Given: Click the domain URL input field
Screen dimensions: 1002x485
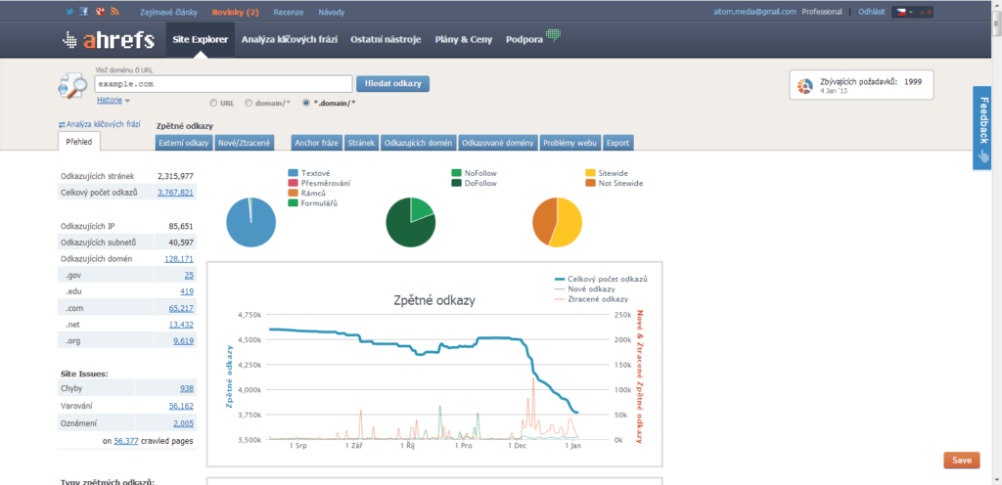Looking at the screenshot, I should [x=224, y=84].
